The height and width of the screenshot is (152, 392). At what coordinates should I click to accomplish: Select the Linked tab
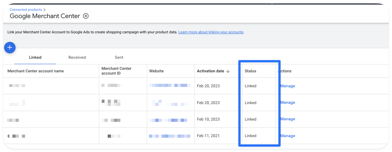click(x=35, y=57)
